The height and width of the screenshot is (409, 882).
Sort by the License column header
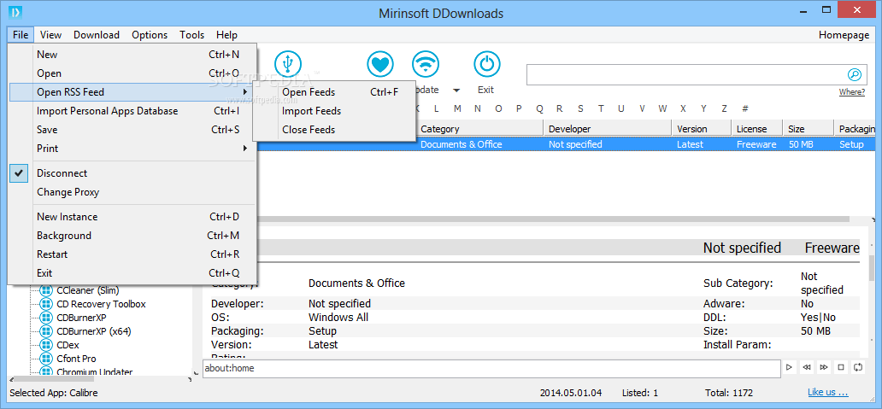point(757,129)
